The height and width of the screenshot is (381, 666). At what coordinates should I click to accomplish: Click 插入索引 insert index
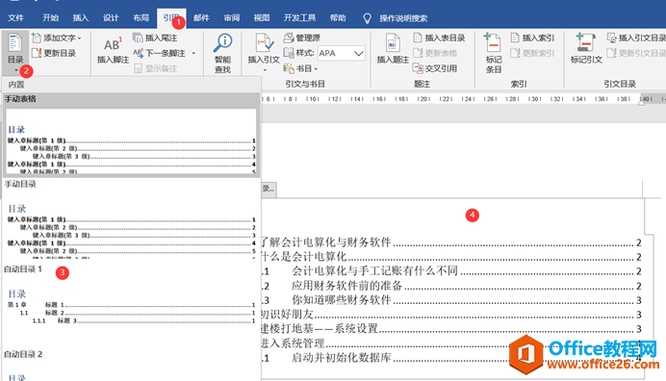pyautogui.click(x=532, y=38)
